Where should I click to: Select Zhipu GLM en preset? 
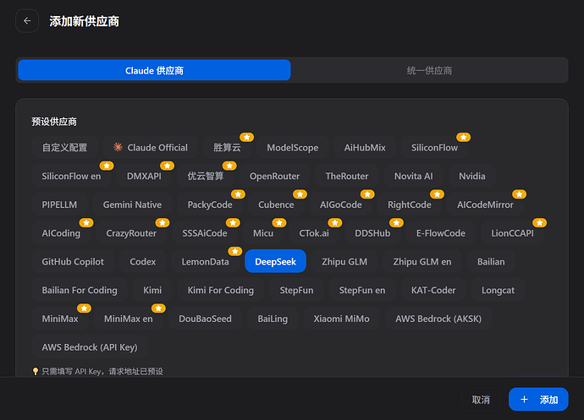[x=422, y=261]
